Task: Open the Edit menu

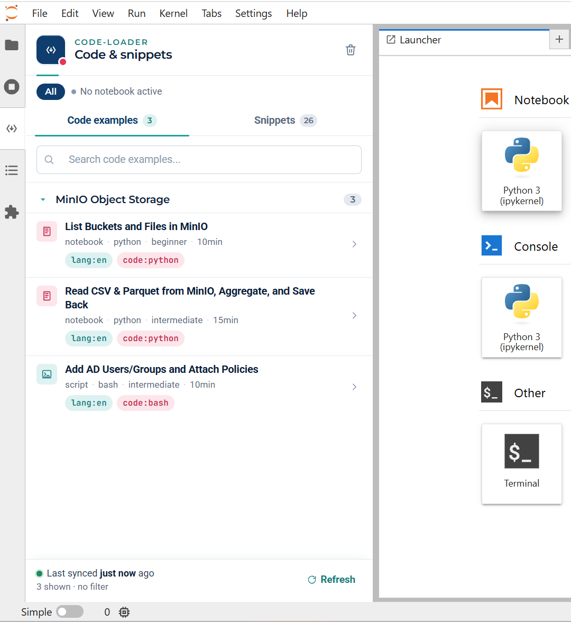Action: click(70, 14)
